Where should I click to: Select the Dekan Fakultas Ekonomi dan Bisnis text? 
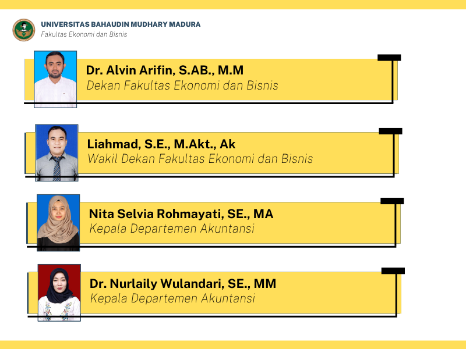tap(182, 86)
